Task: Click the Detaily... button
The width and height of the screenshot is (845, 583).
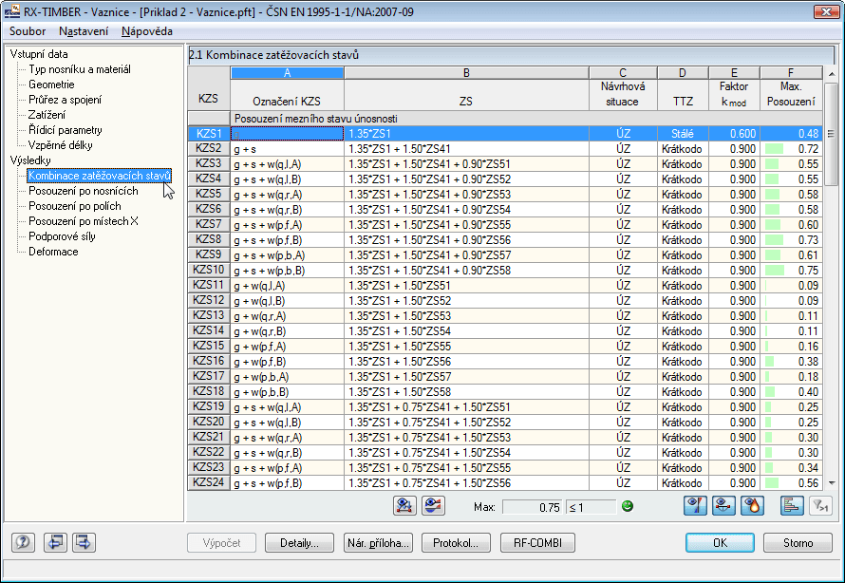Action: (x=299, y=542)
